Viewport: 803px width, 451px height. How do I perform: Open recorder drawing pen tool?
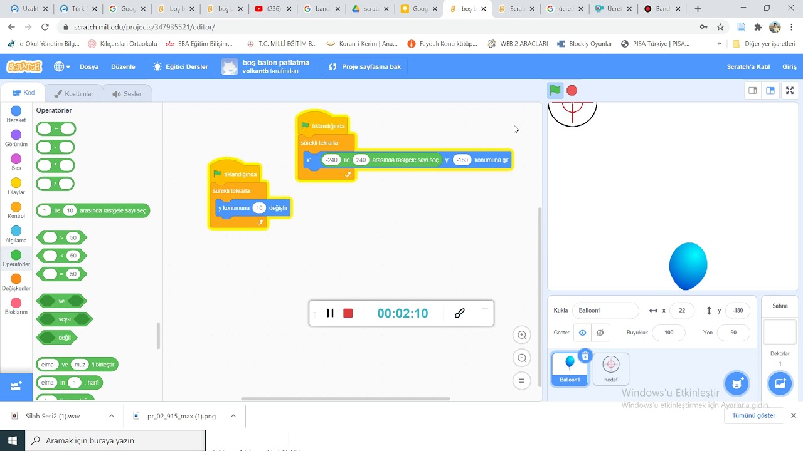(x=460, y=313)
